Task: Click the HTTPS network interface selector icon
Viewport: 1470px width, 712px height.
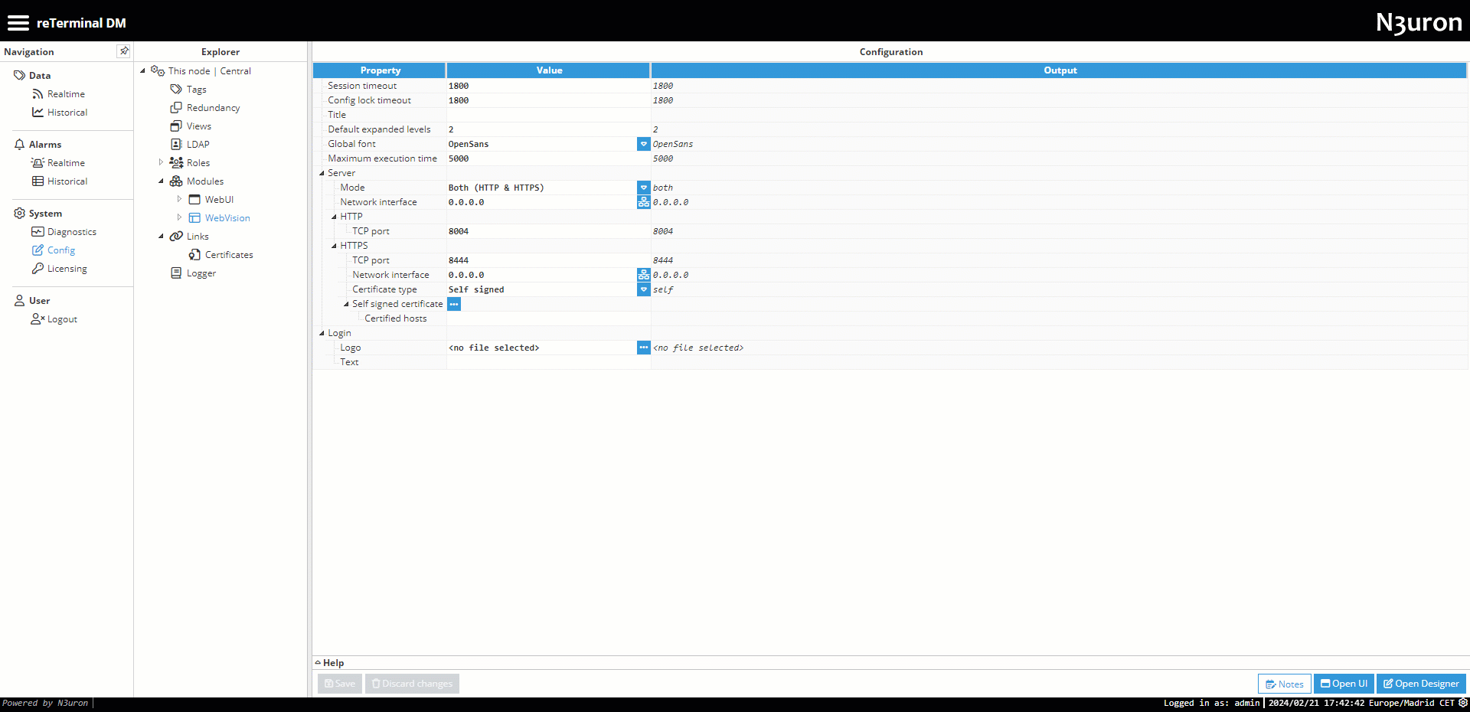Action: point(643,275)
